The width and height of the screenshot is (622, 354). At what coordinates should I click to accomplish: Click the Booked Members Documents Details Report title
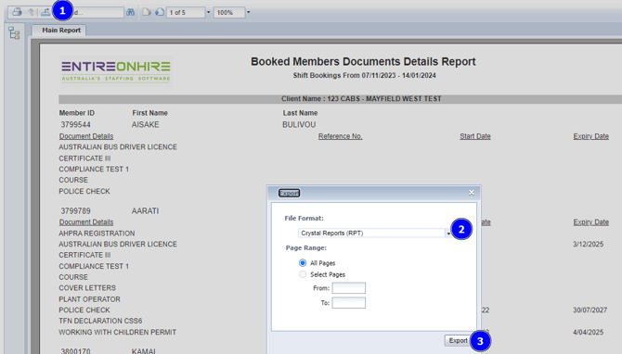[363, 62]
